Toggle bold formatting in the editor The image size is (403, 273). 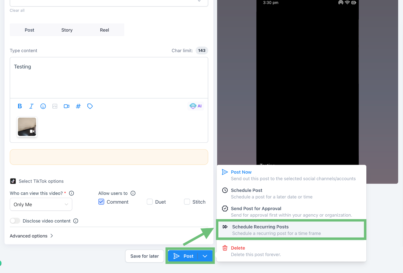tap(20, 106)
